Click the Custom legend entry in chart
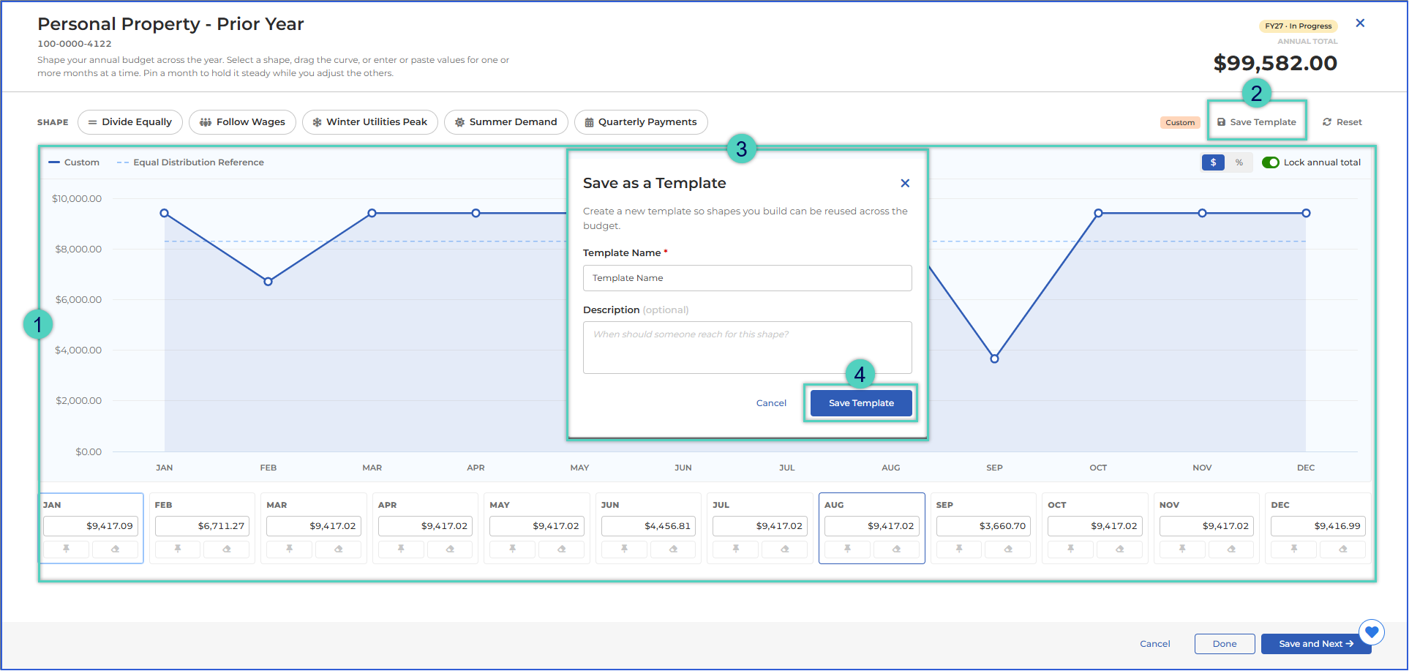Viewport: 1409px width, 671px height. (74, 162)
